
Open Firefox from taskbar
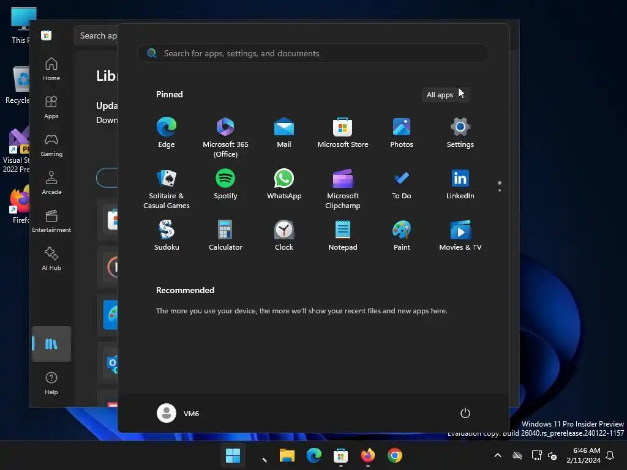[x=368, y=455]
